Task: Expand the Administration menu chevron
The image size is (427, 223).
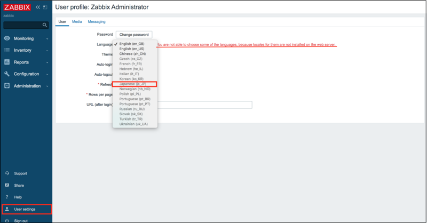Action: point(47,86)
